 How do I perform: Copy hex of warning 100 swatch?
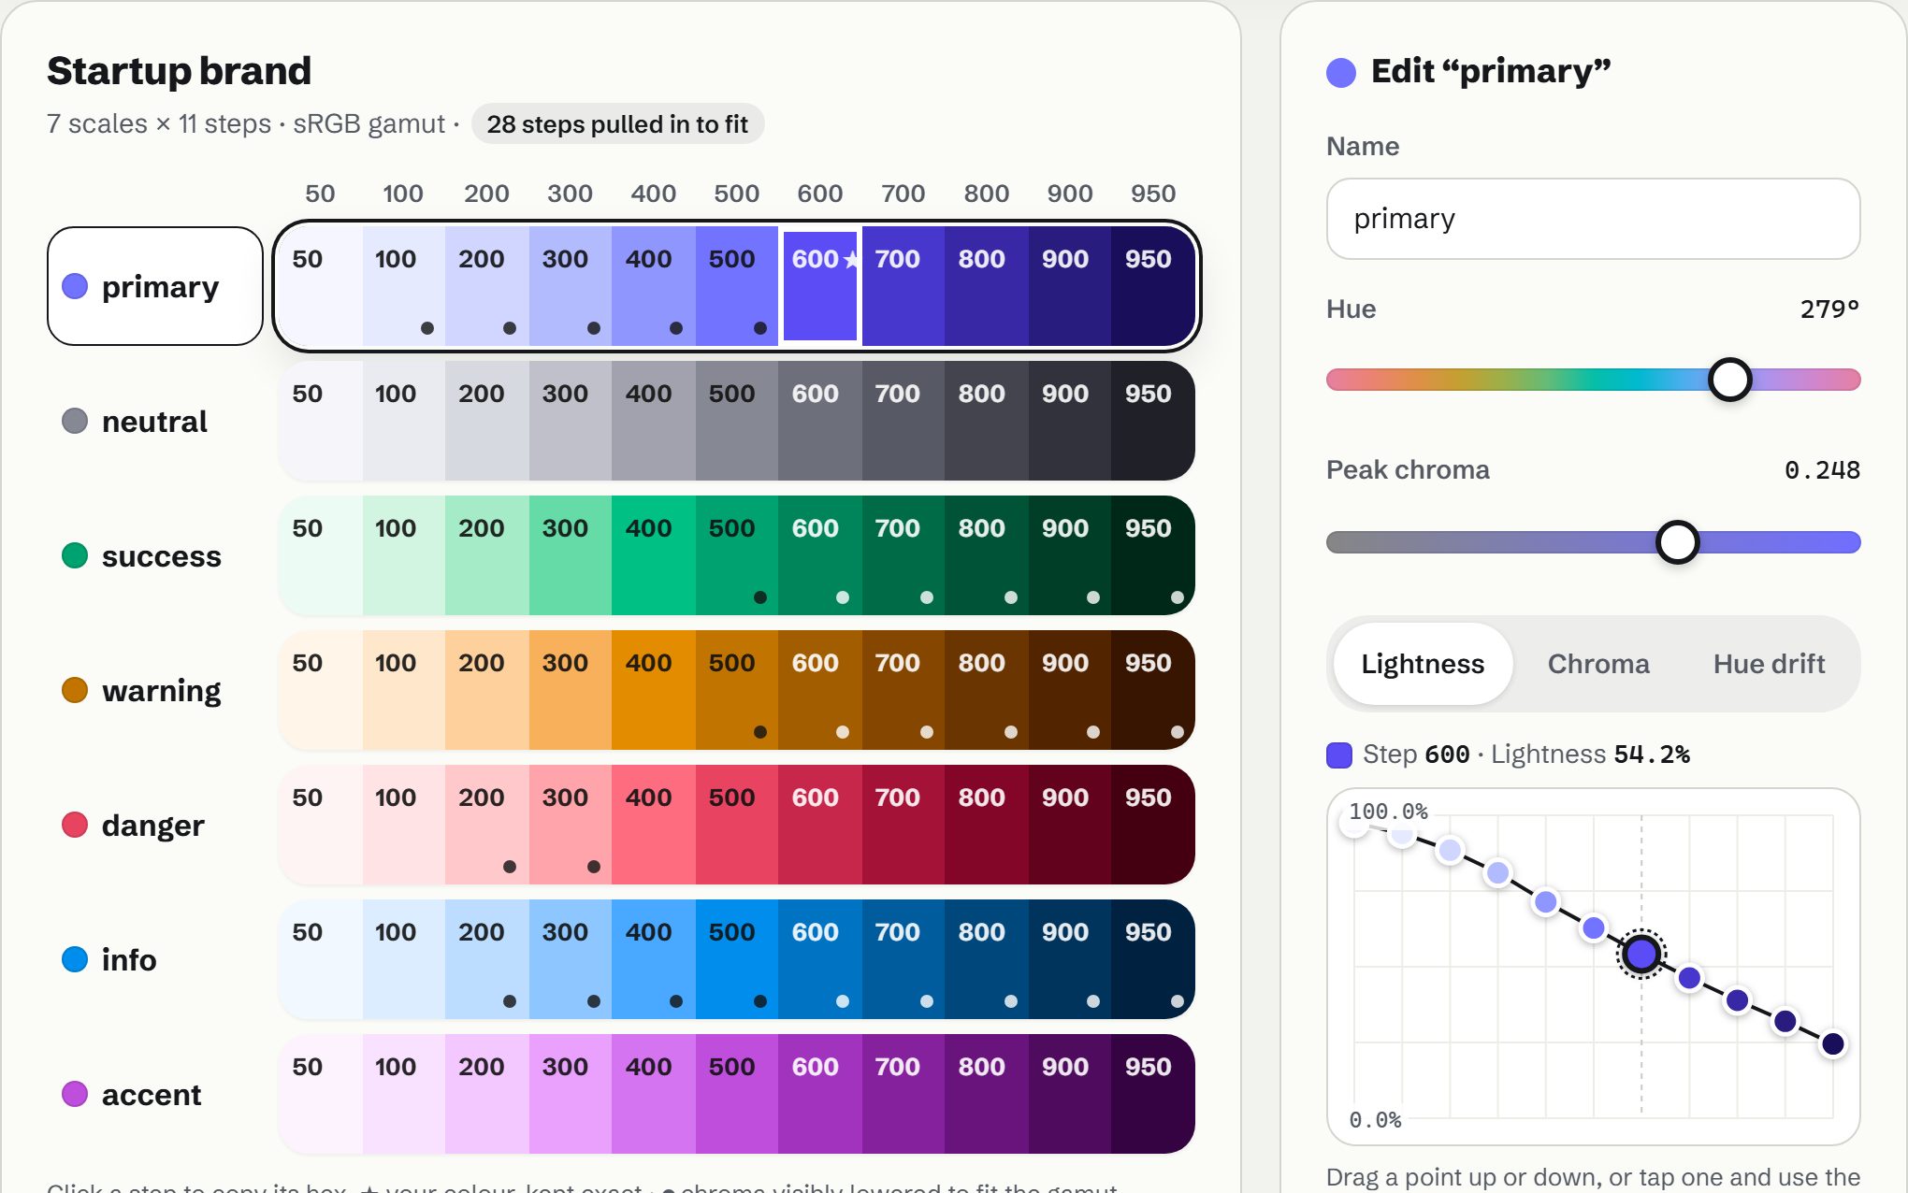[404, 690]
